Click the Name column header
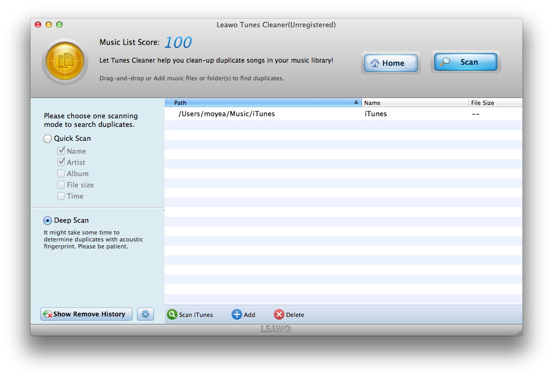 click(414, 103)
